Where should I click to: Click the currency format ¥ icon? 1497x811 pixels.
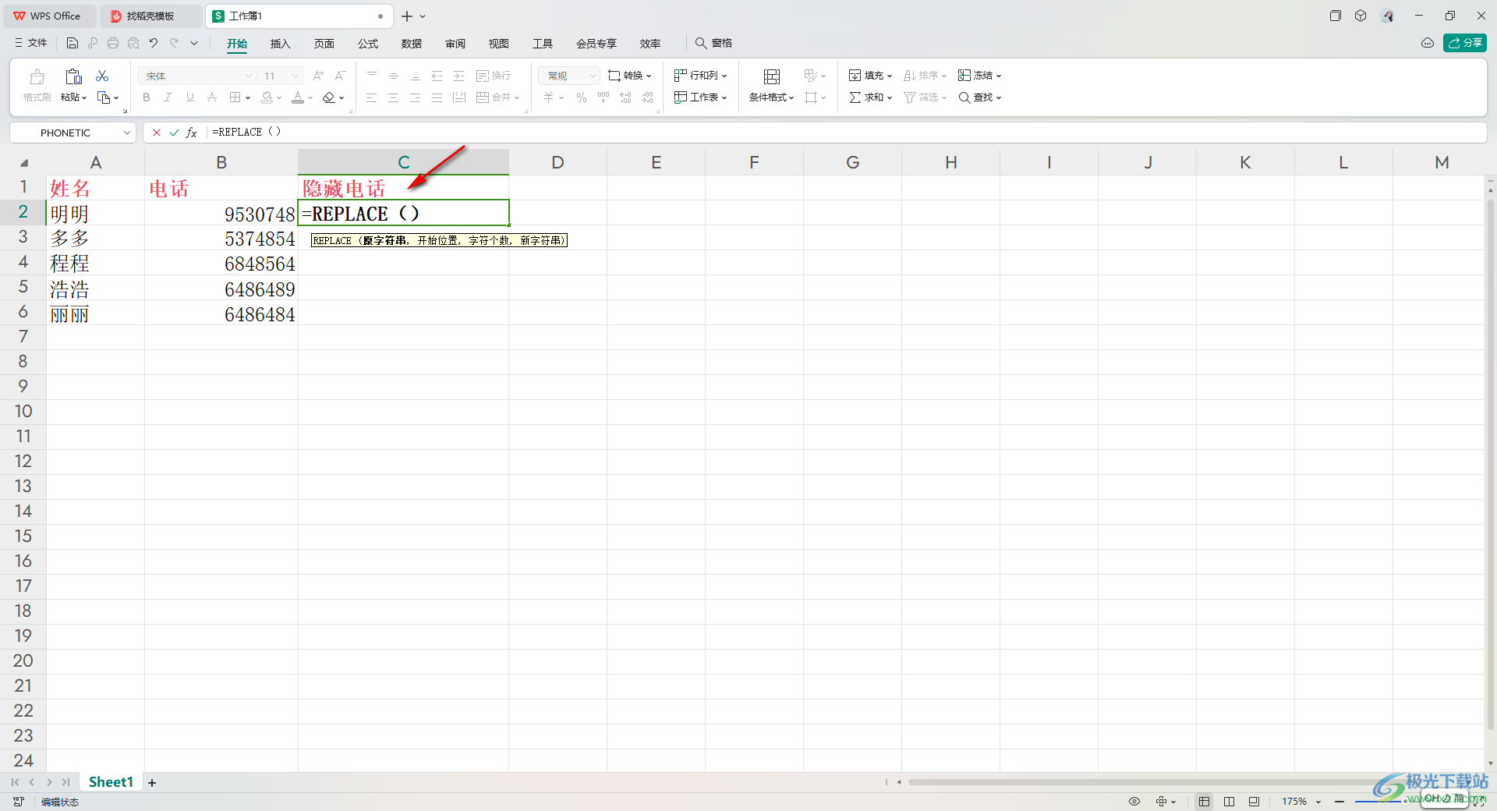click(549, 97)
